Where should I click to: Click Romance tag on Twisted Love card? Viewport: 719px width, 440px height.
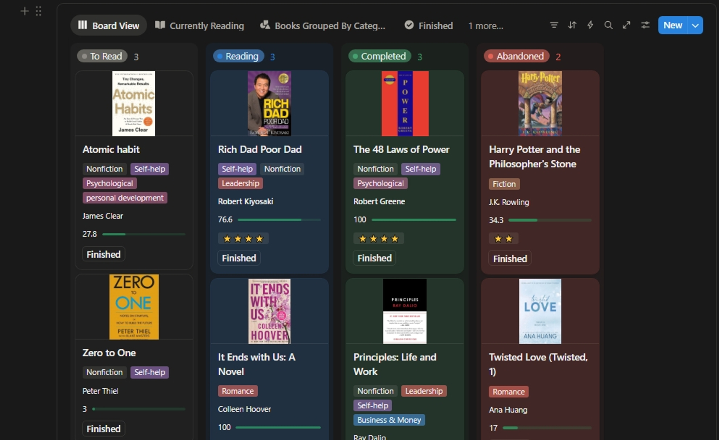[509, 392]
